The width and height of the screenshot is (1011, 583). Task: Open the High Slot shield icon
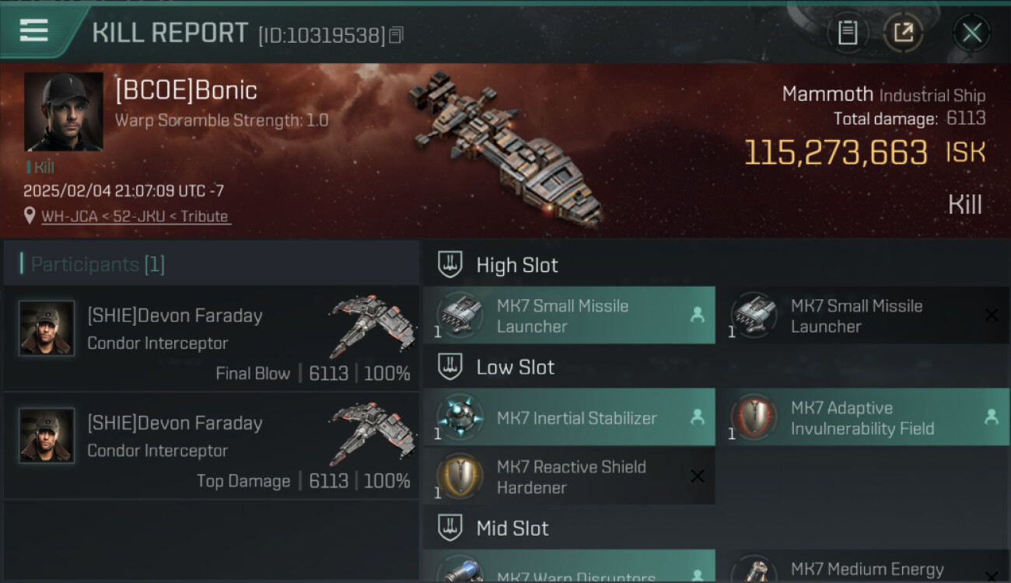point(450,265)
